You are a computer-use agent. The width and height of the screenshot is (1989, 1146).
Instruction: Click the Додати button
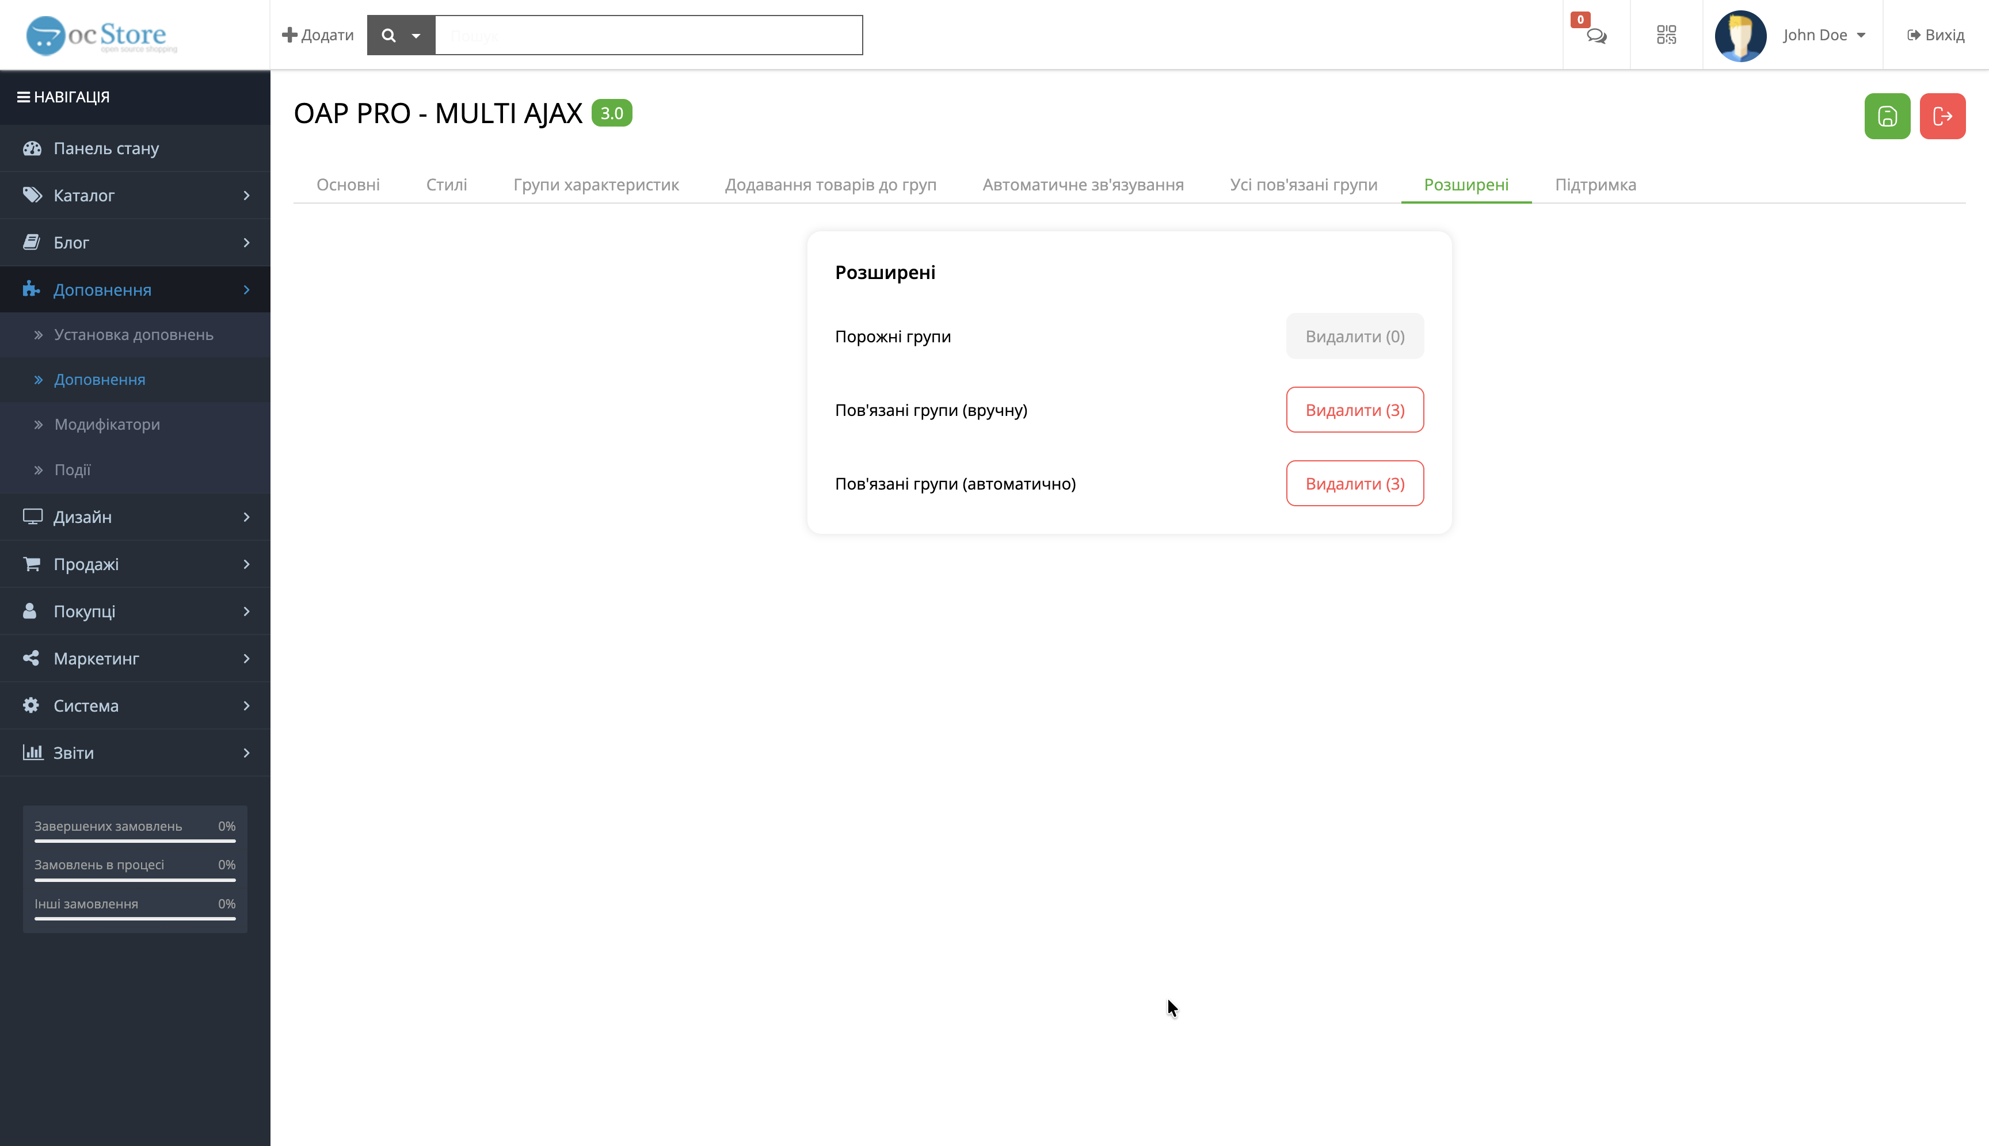click(x=317, y=35)
